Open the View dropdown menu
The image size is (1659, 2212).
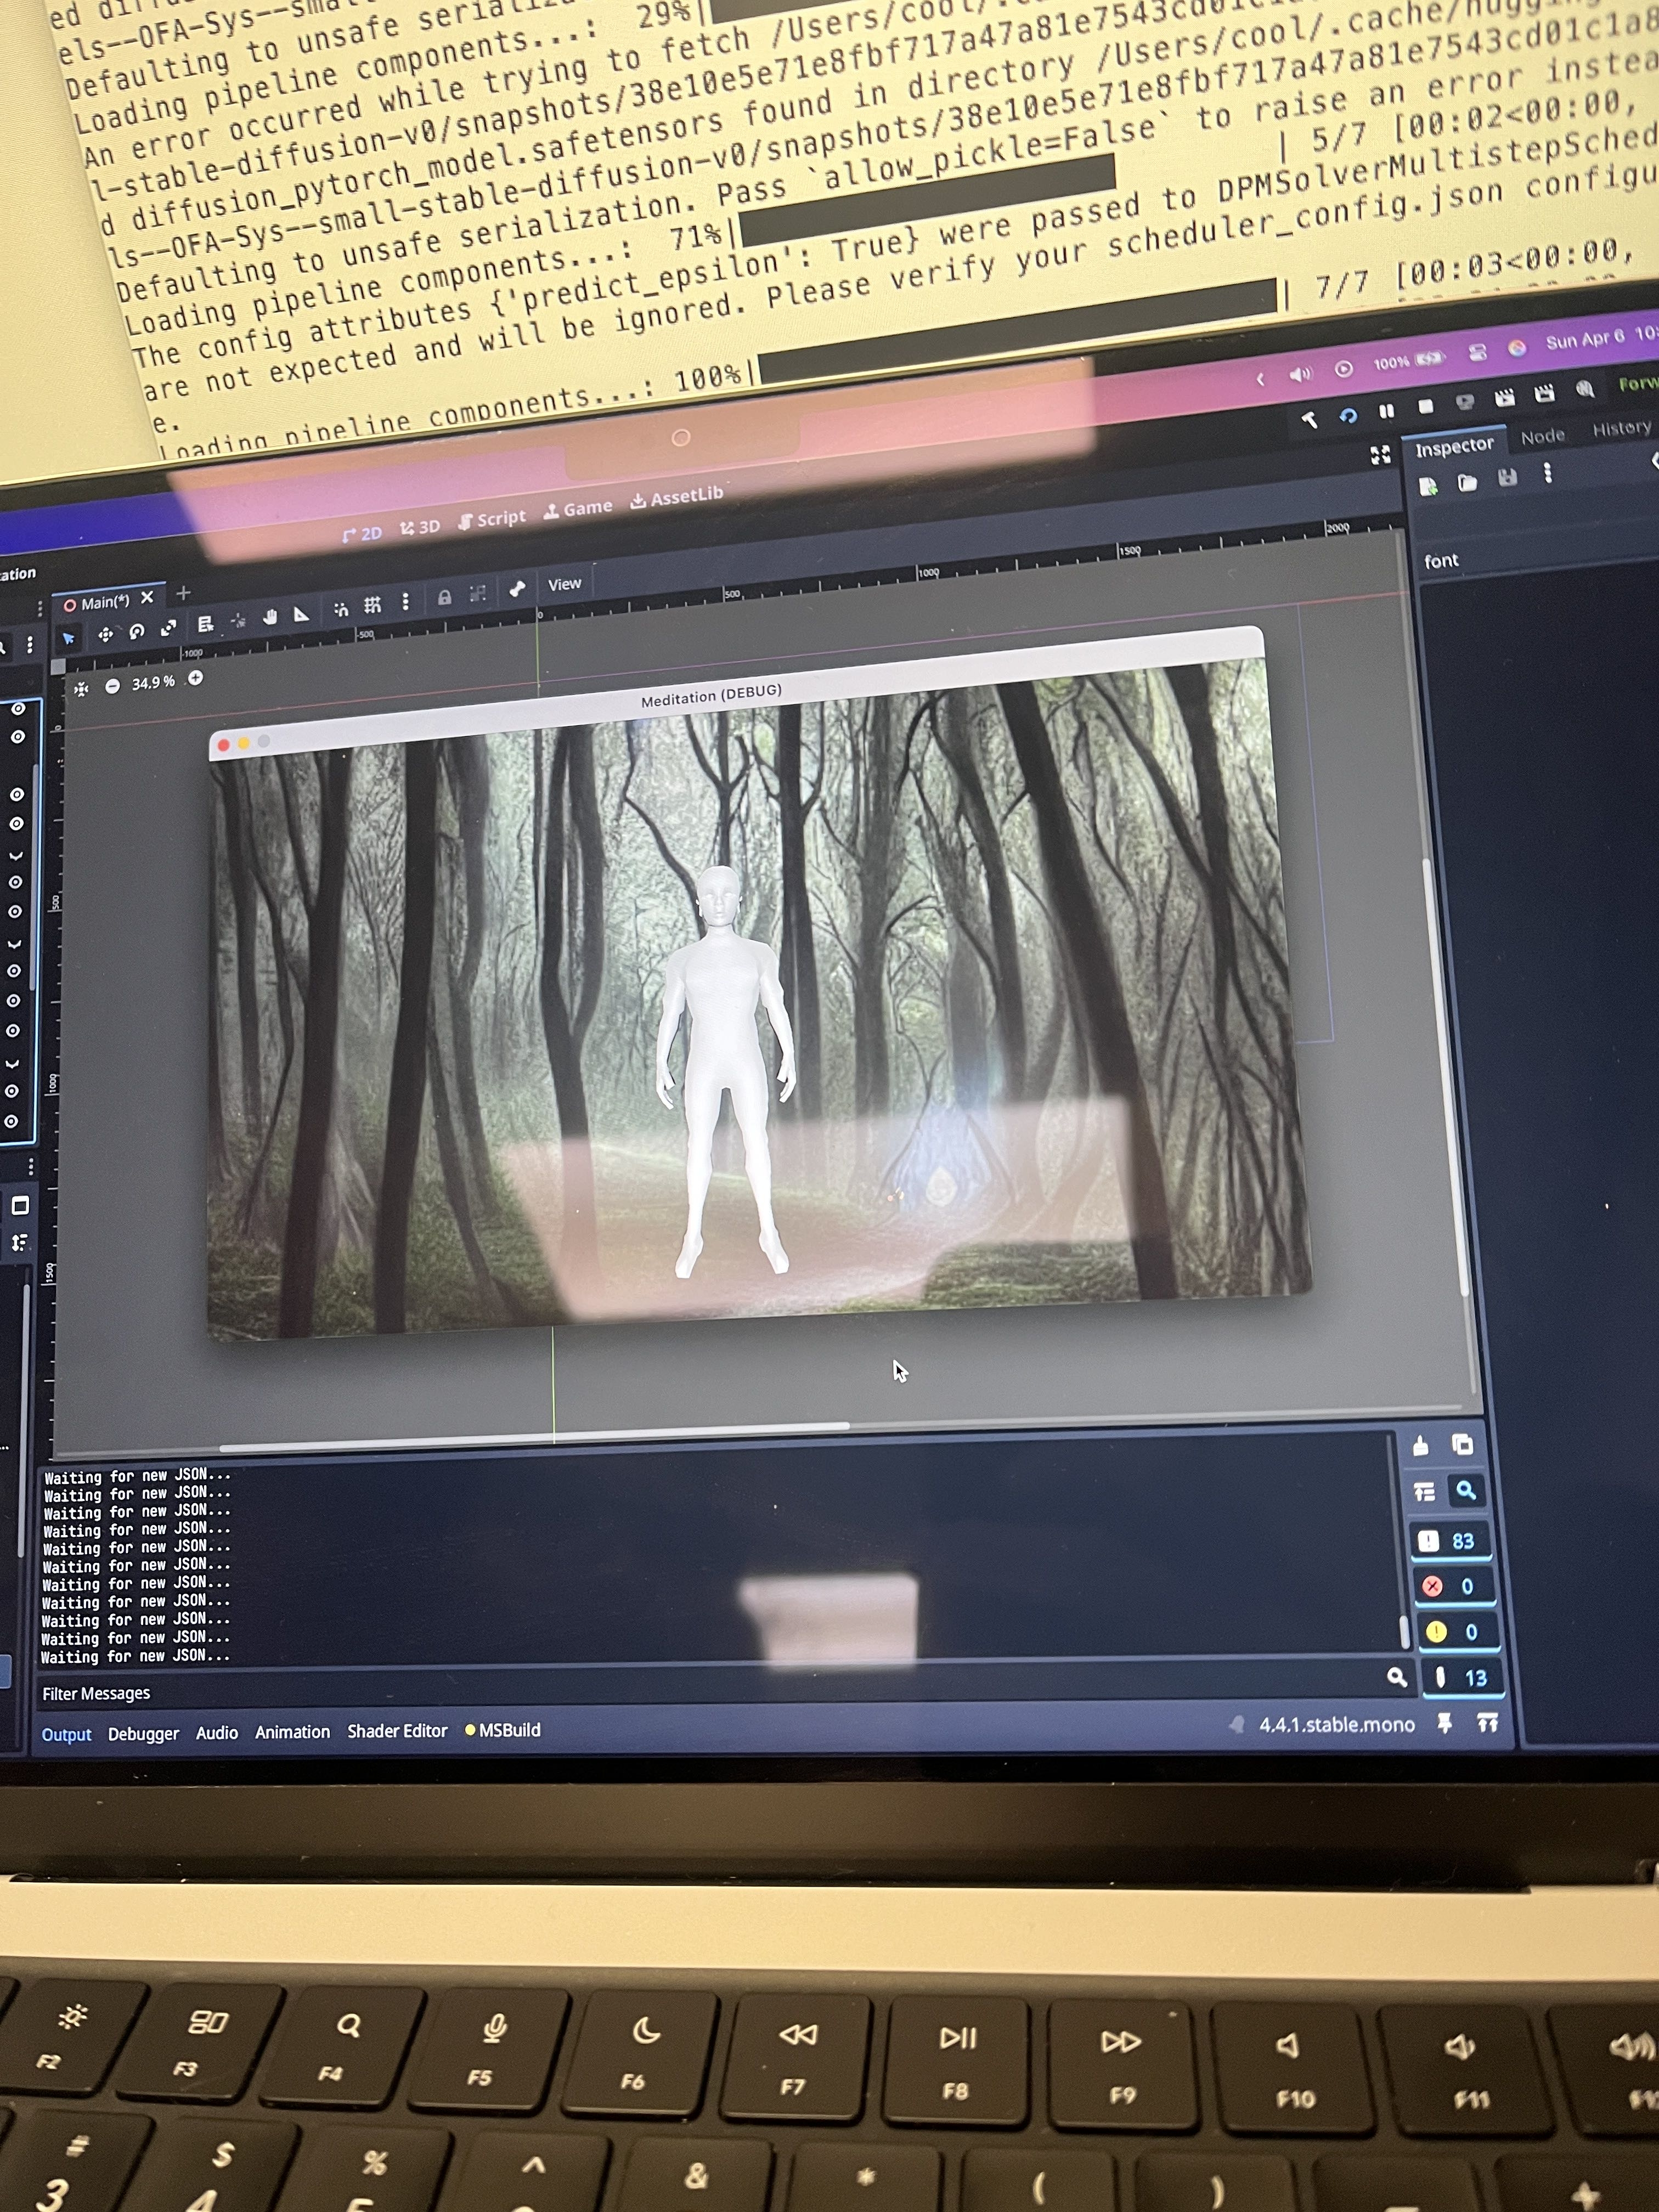564,584
